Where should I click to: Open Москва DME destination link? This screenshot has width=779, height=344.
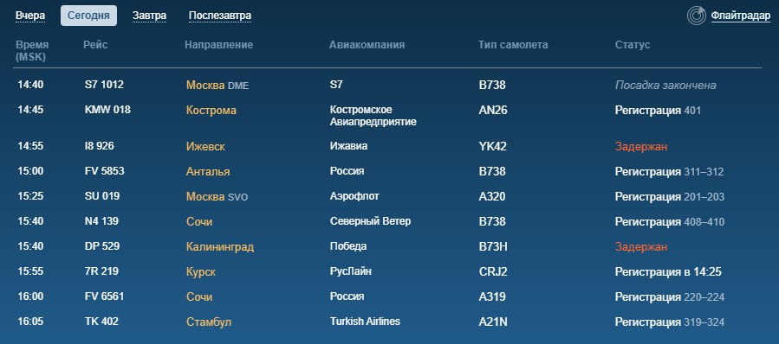pos(217,86)
